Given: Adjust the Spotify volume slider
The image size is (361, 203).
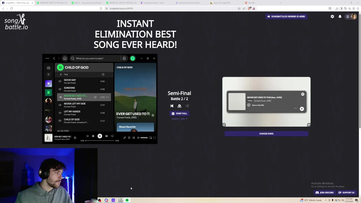Looking at the screenshot, I should 144,138.
